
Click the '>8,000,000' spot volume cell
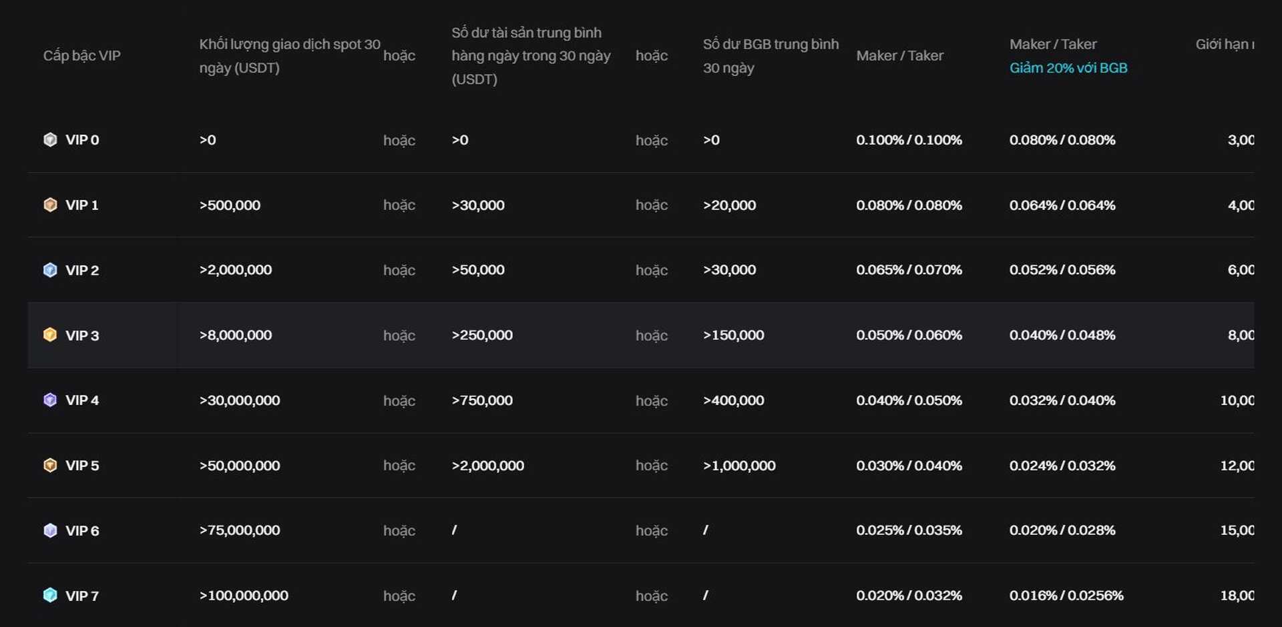coord(236,336)
